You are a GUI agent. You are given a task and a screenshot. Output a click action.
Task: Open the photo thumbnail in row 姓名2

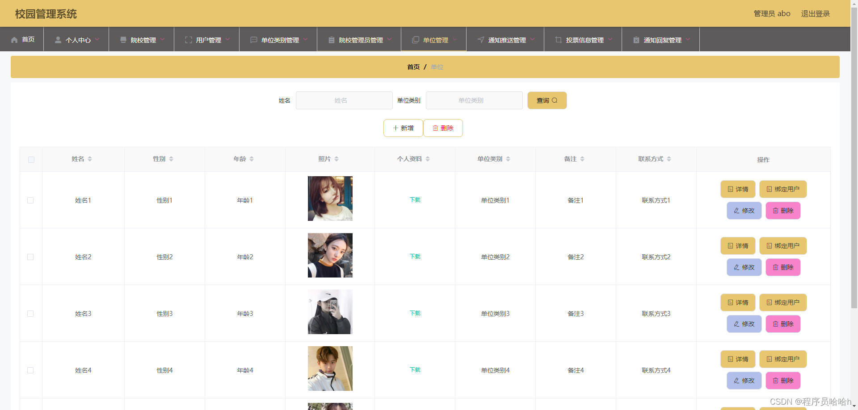pyautogui.click(x=330, y=255)
